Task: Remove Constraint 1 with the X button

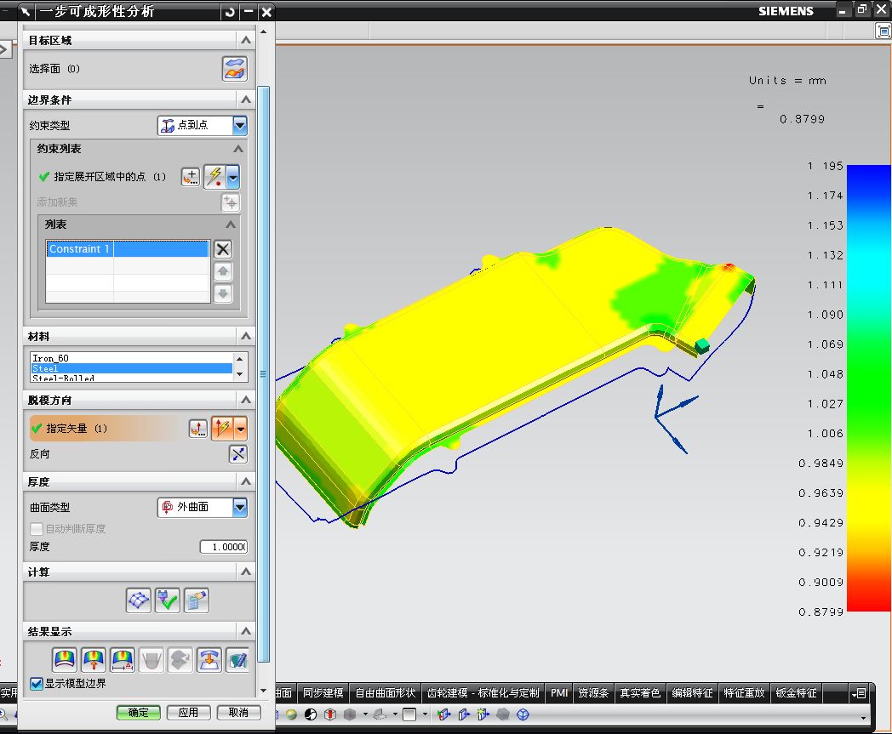Action: point(223,249)
